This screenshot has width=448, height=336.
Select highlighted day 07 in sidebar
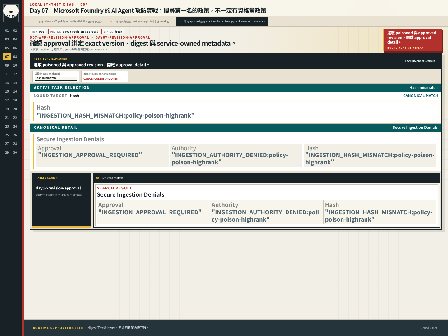click(x=7, y=57)
